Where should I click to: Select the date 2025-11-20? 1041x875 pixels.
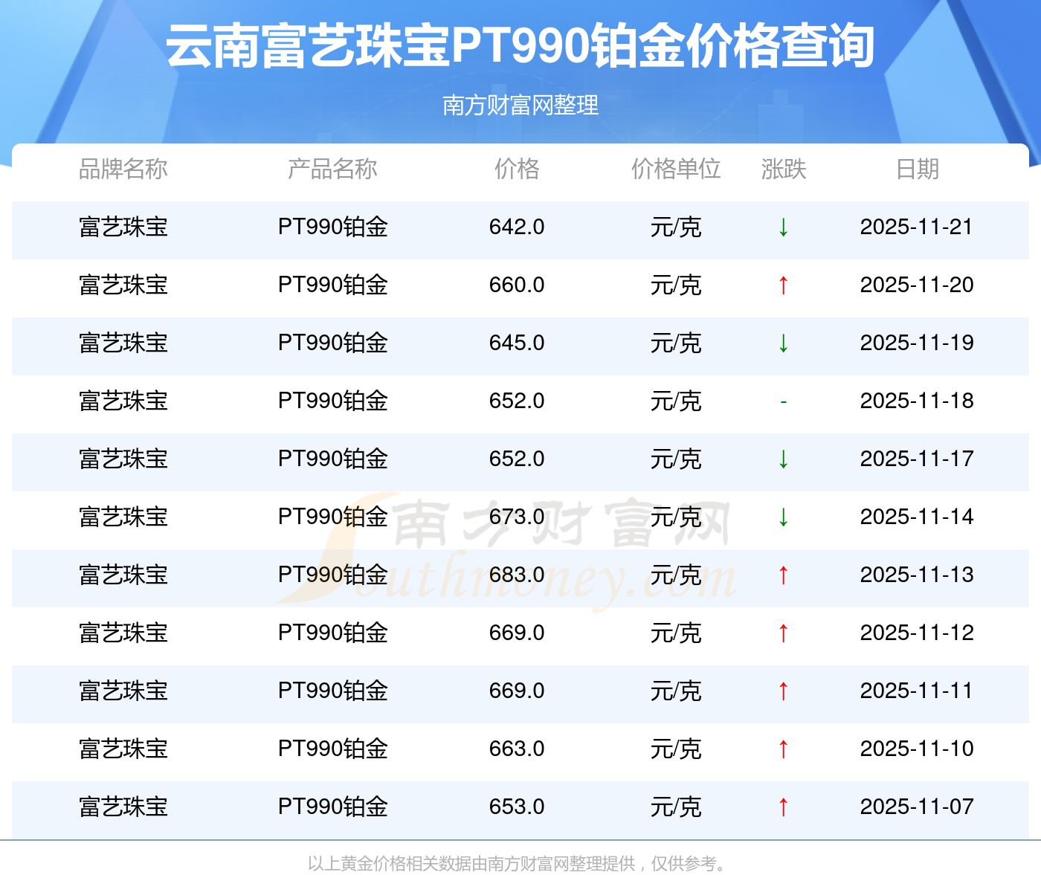(917, 285)
